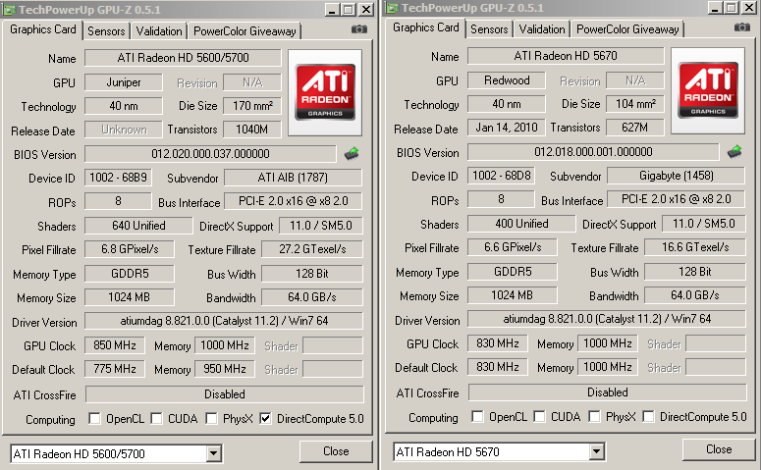Select BIOS version 012.018.000.001.000000 field

pyautogui.click(x=593, y=152)
